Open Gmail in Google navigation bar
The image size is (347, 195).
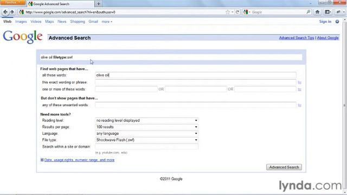(93, 22)
